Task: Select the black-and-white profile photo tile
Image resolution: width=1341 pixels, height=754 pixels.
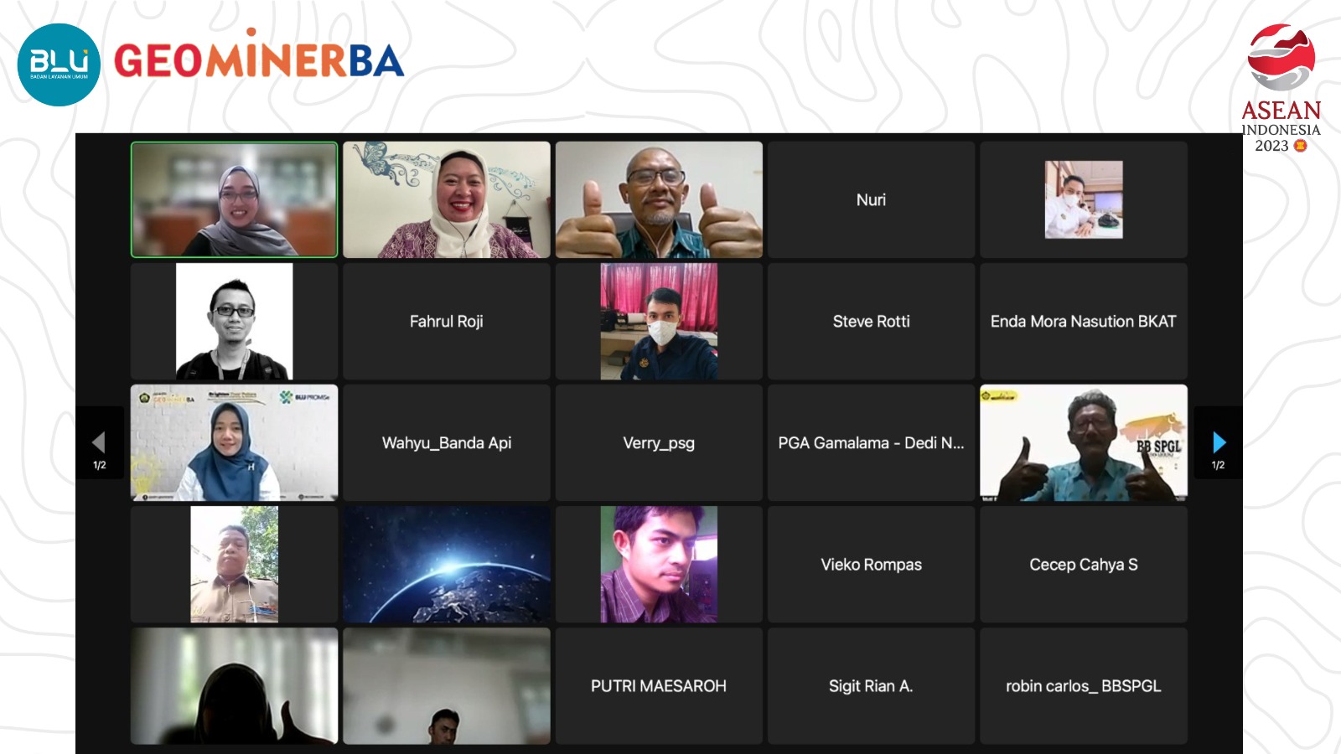Action: 235,321
